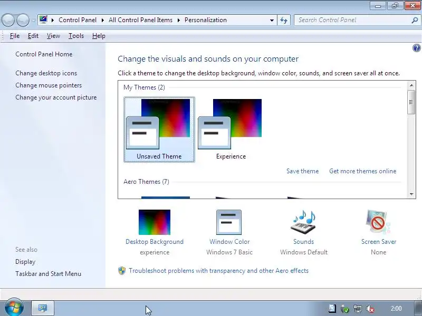Viewport: 422px width, 316px height.
Task: Click the Personalization taskbar button
Action: [43, 308]
